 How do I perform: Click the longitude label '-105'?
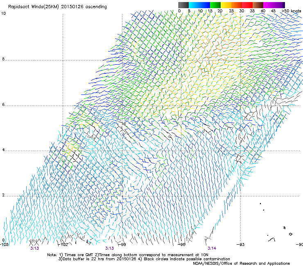coord(5,245)
